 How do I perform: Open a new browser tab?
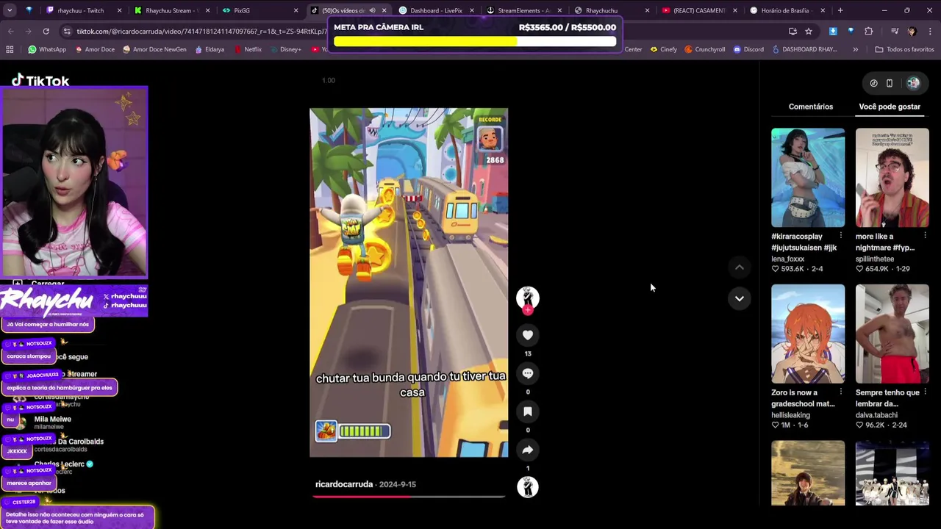[x=840, y=10]
